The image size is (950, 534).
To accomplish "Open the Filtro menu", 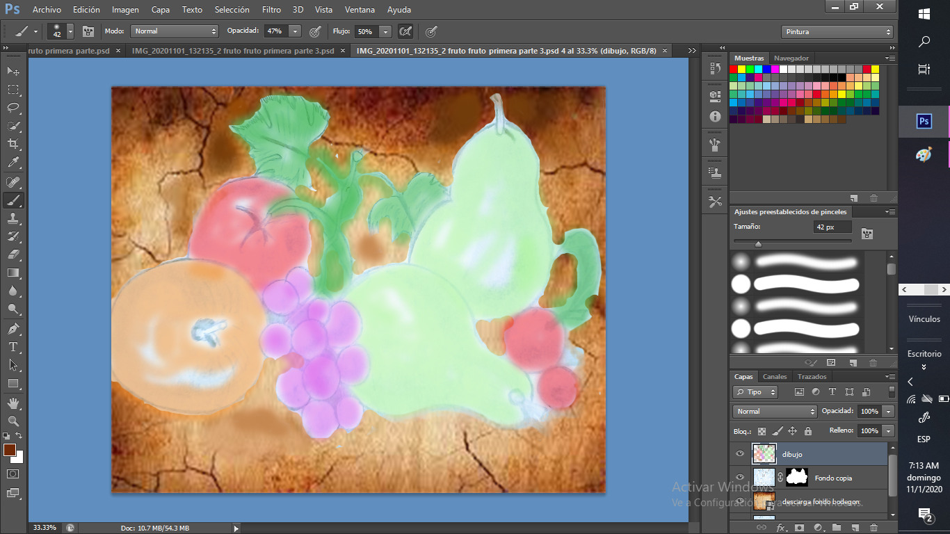I will coord(272,10).
